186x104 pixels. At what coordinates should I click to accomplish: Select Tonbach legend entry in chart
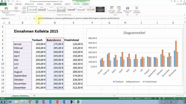pyautogui.click(x=118, y=82)
